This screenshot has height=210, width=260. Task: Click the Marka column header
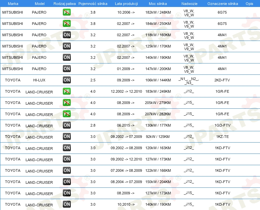(13, 4)
